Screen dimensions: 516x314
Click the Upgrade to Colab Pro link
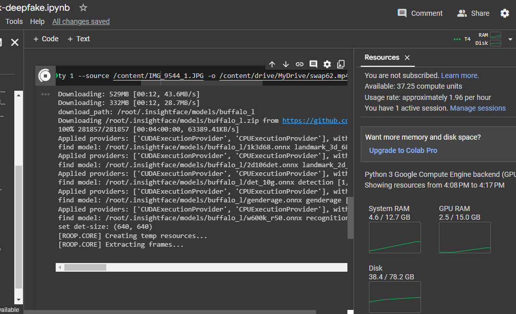click(403, 150)
